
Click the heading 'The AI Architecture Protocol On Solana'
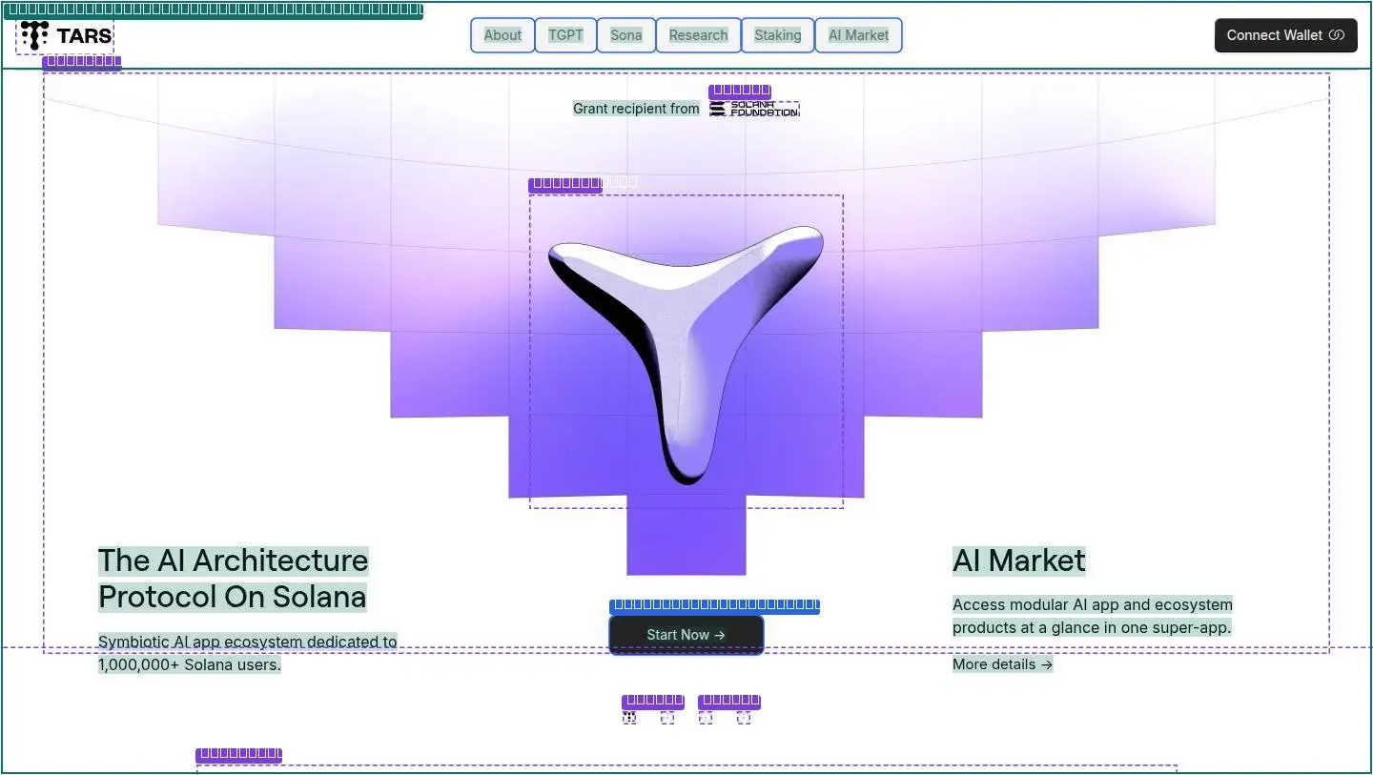click(x=233, y=579)
